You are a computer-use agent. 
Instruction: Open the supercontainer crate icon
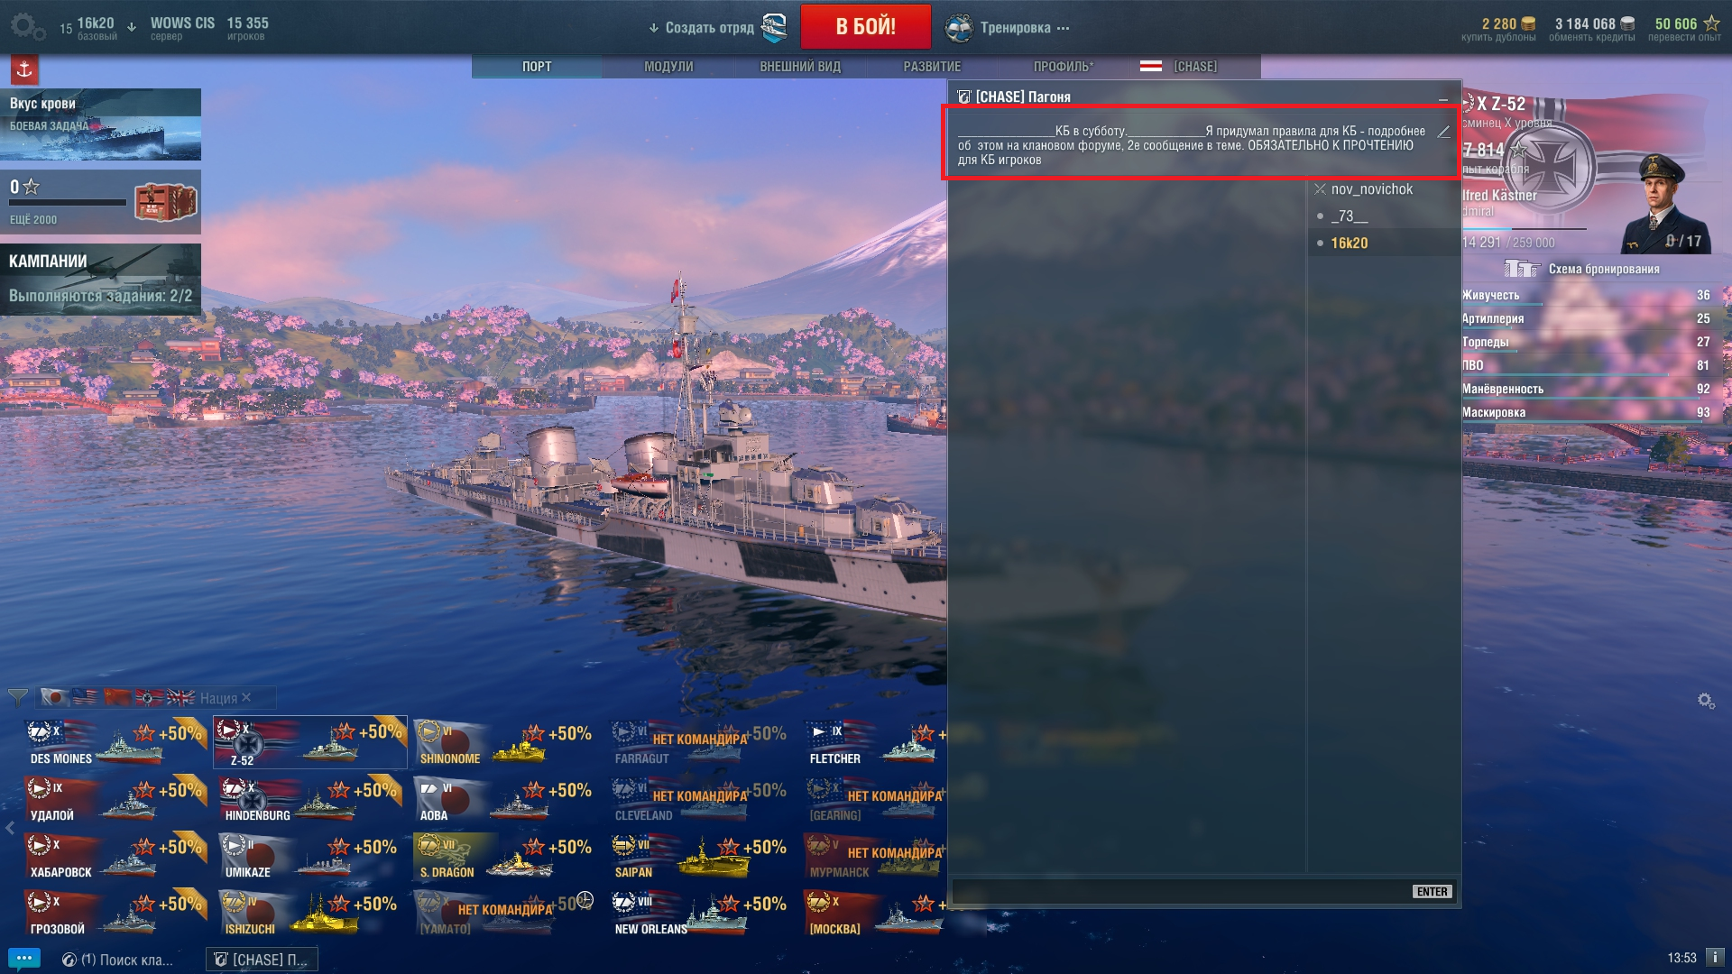pos(165,202)
